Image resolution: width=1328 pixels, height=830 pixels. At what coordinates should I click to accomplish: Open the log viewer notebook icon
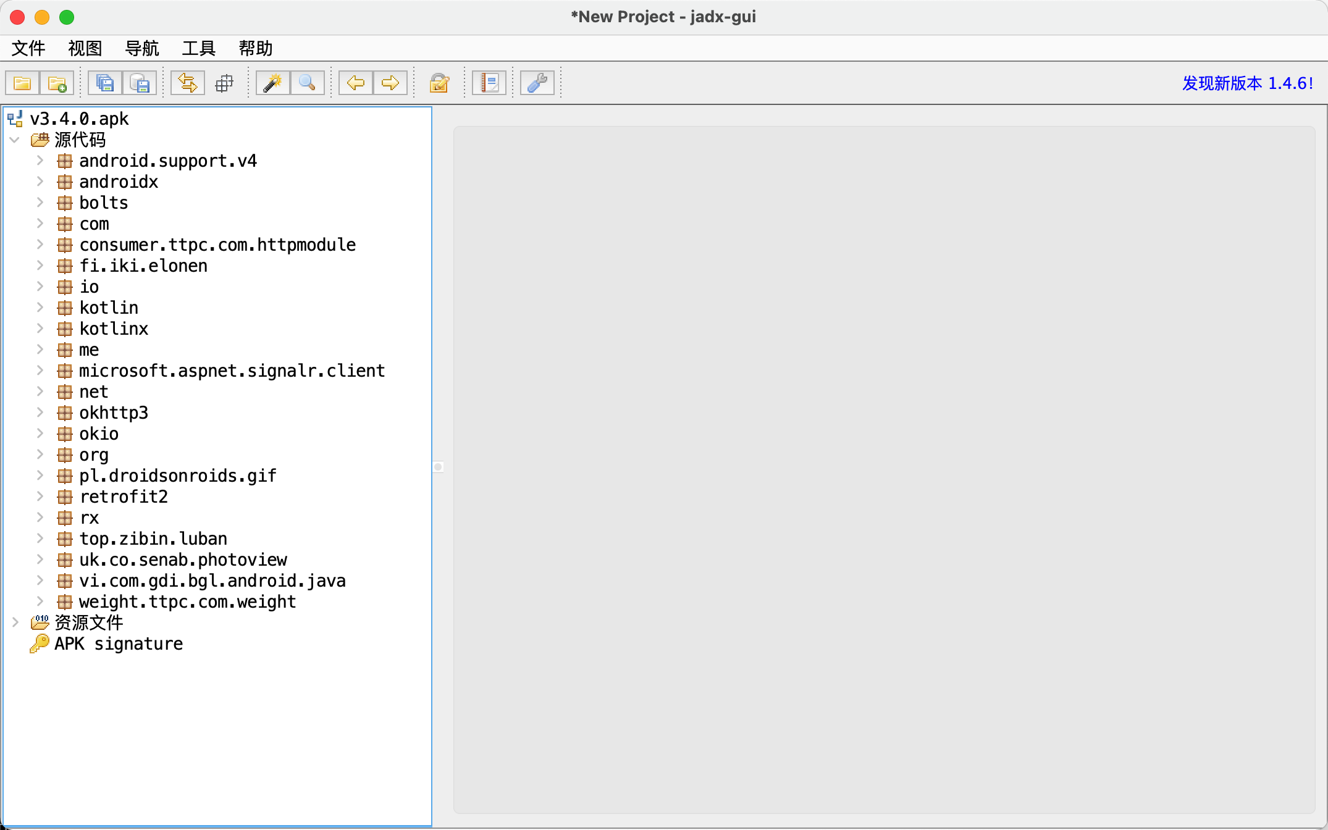coord(489,83)
